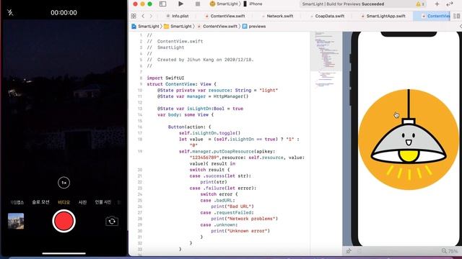Open the Library with plus button
Image resolution: width=462 pixels, height=259 pixels.
click(x=437, y=4)
